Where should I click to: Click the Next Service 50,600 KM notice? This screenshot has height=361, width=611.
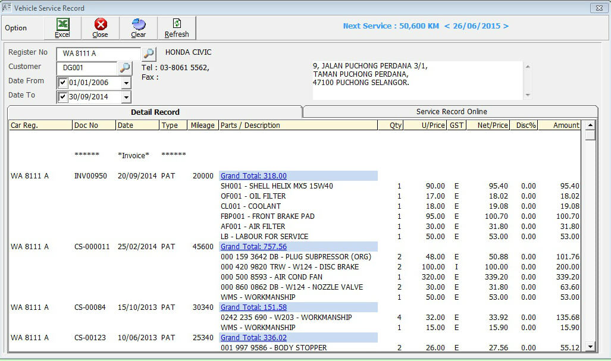tap(425, 26)
